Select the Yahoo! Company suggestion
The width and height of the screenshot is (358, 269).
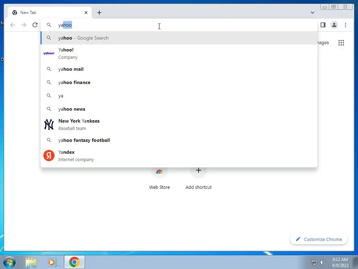[x=179, y=53]
